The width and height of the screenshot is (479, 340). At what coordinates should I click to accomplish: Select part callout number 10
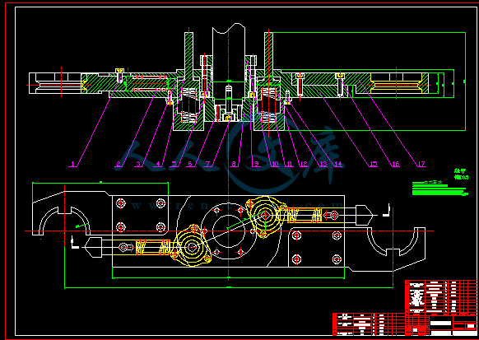[x=275, y=165]
